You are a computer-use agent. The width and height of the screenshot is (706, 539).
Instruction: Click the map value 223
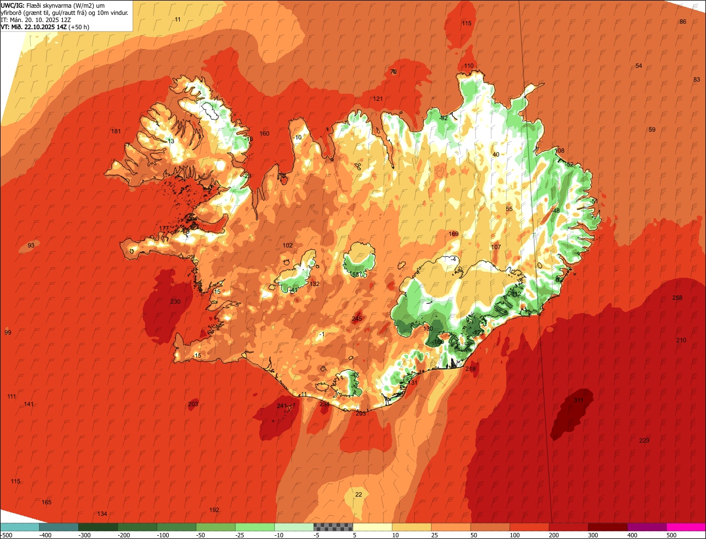[x=644, y=440]
